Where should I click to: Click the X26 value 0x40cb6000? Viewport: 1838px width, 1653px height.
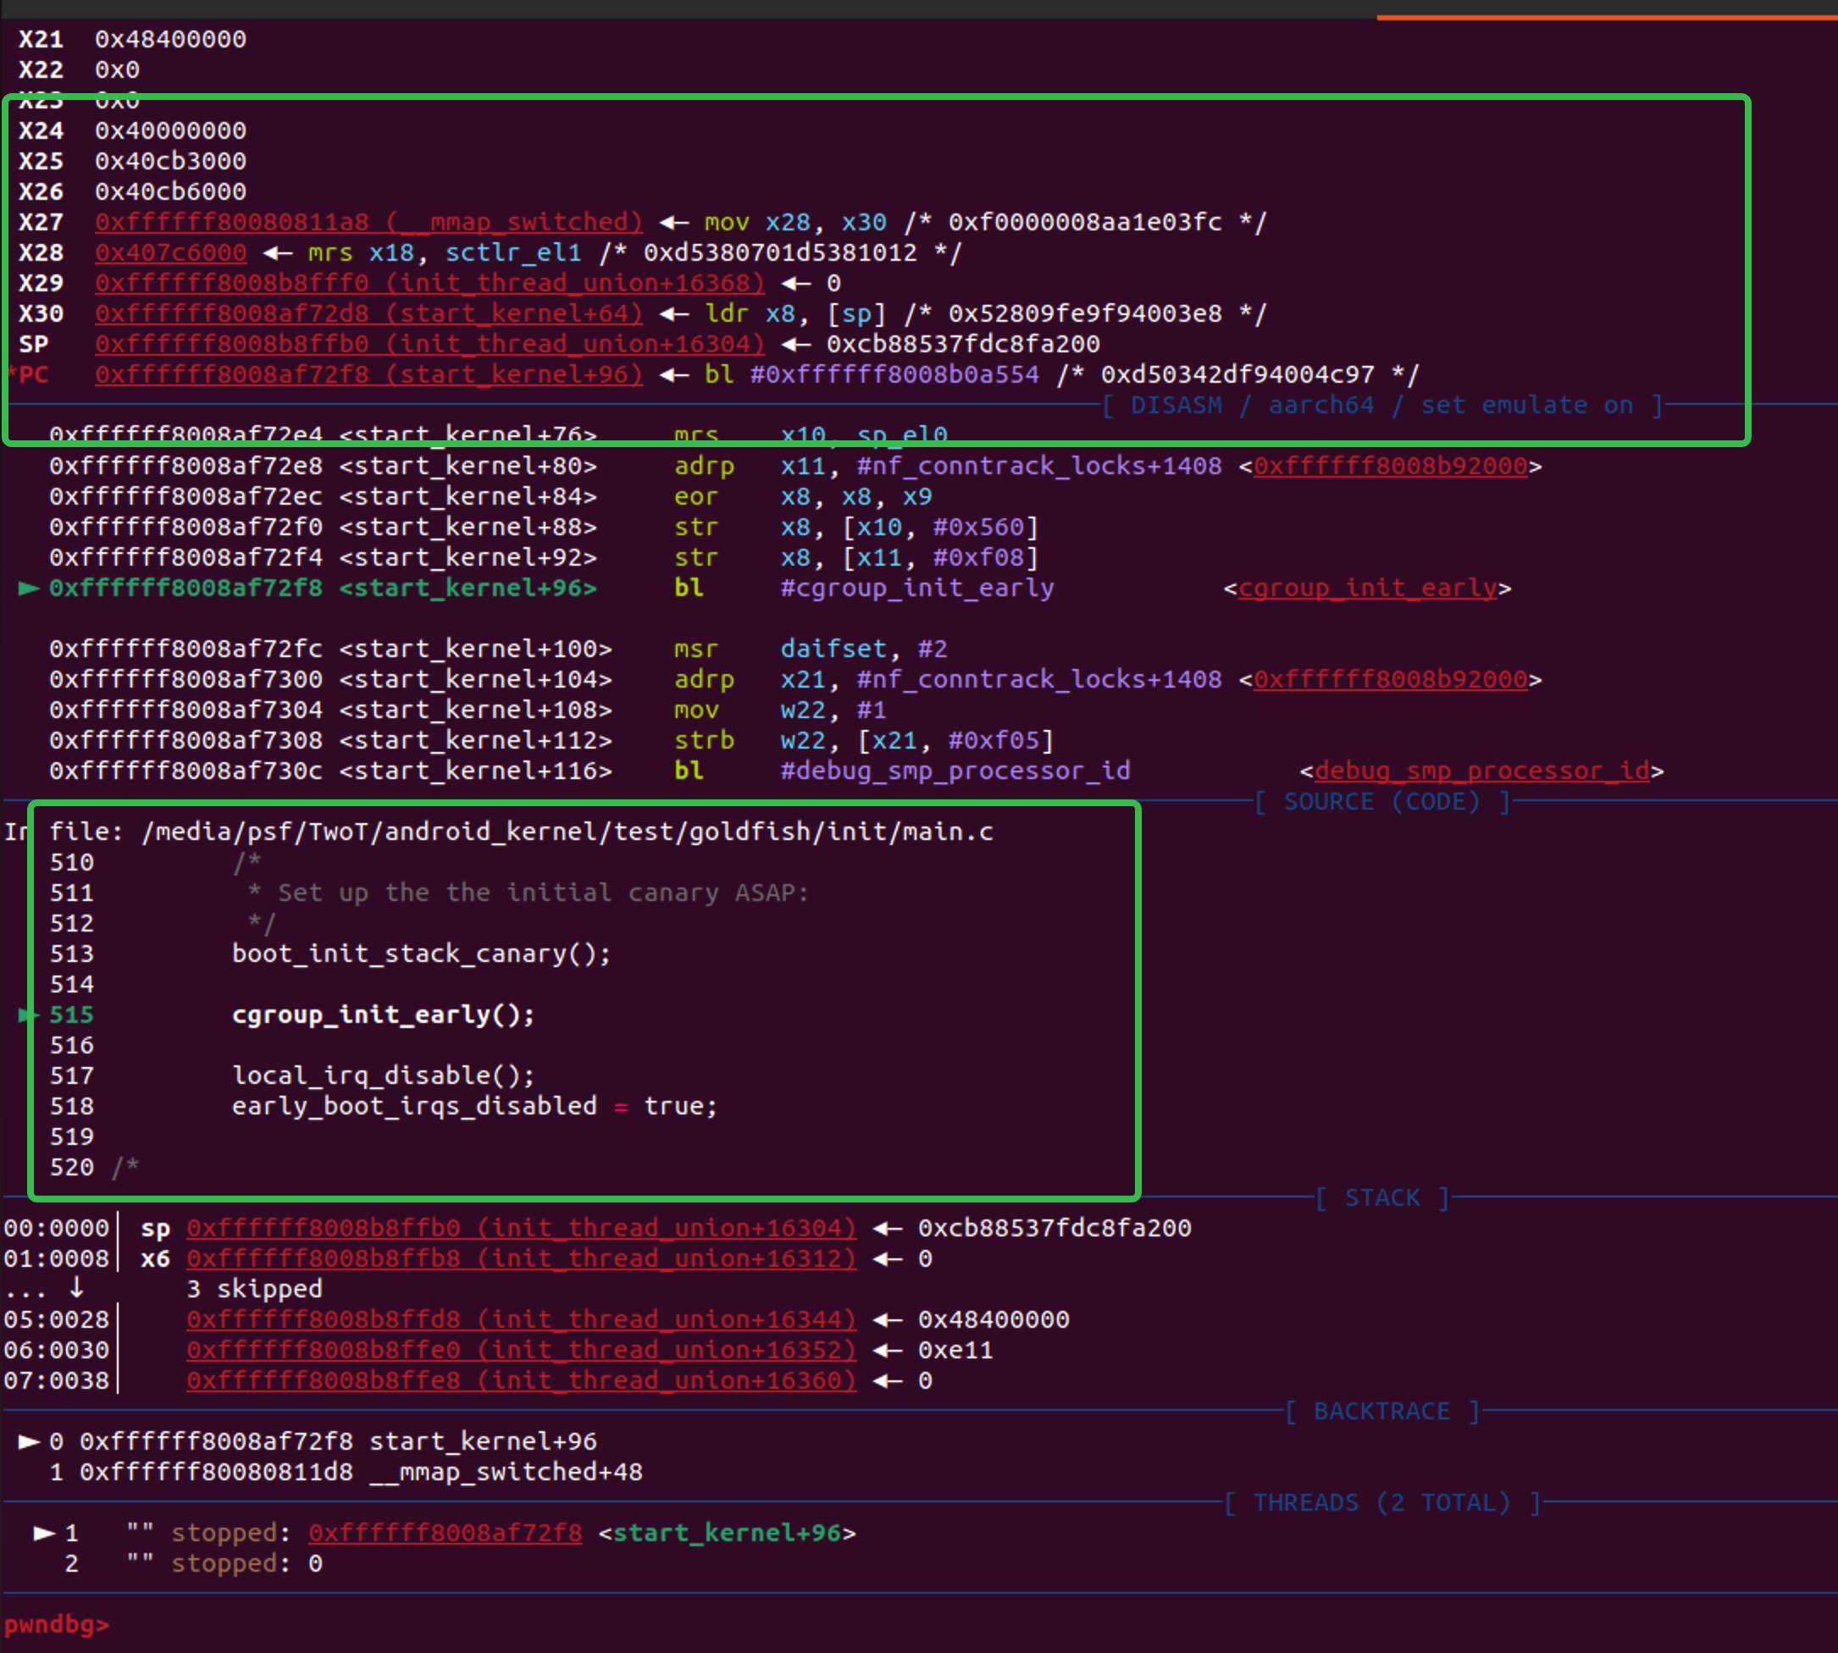tap(171, 191)
